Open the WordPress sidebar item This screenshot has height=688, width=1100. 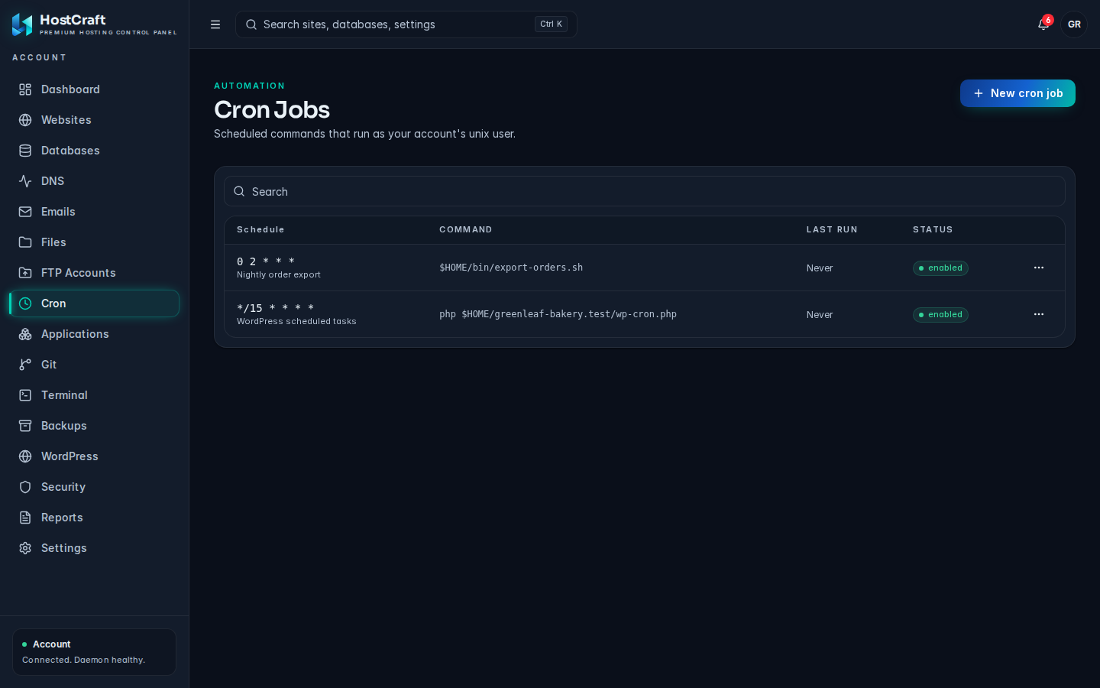[94, 456]
